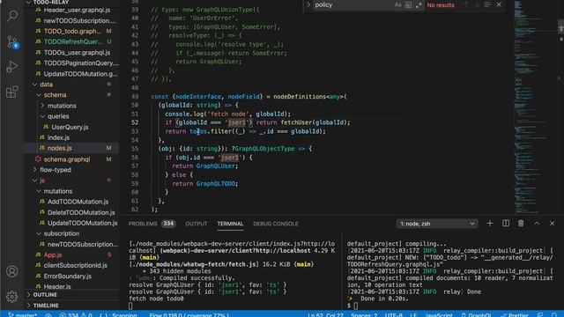The width and height of the screenshot is (564, 317).
Task: Toggle Find in Selection option
Action: tap(487, 4)
